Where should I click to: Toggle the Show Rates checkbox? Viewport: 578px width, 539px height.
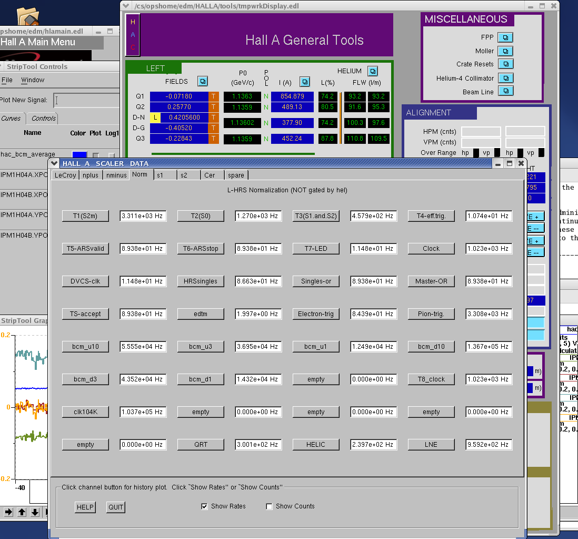pyautogui.click(x=204, y=506)
